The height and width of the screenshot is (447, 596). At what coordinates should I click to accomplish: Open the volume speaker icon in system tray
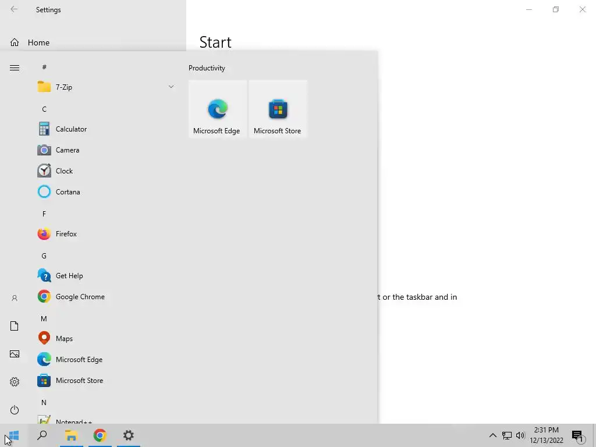coord(520,435)
